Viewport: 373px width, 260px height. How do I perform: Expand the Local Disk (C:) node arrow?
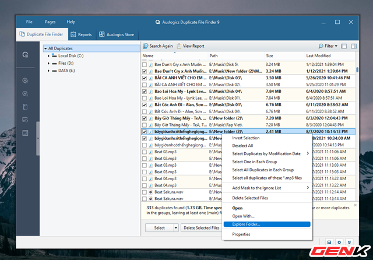(x=48, y=56)
